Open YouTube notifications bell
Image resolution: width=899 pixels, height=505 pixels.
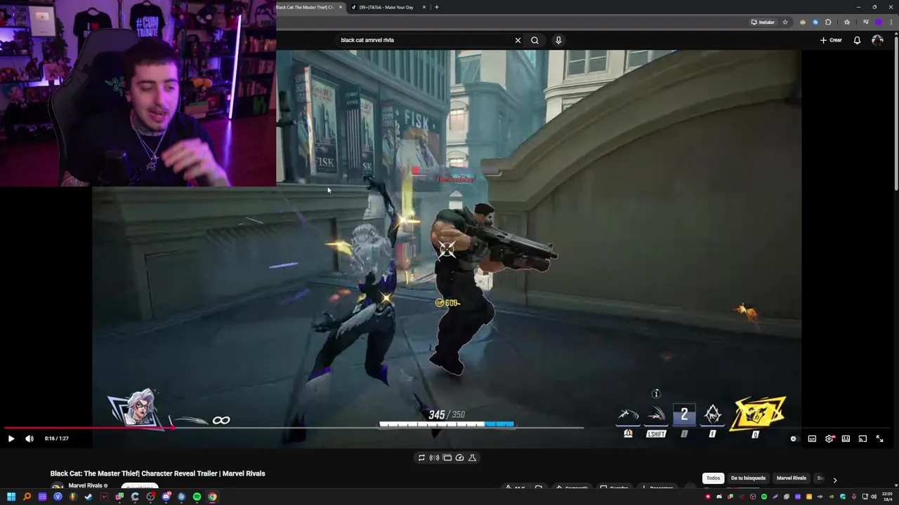(857, 40)
